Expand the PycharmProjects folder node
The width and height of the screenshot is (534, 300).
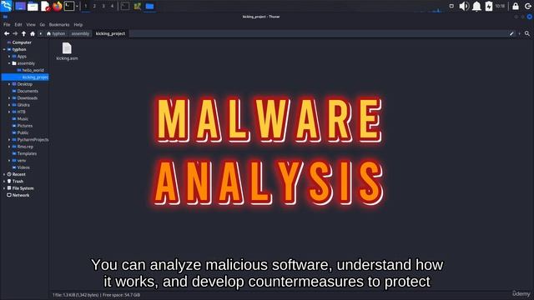(x=9, y=140)
